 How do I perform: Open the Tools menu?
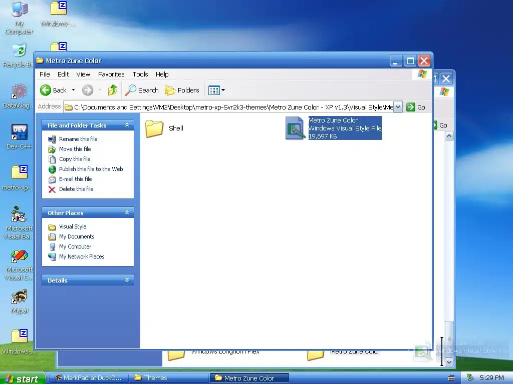pos(140,74)
